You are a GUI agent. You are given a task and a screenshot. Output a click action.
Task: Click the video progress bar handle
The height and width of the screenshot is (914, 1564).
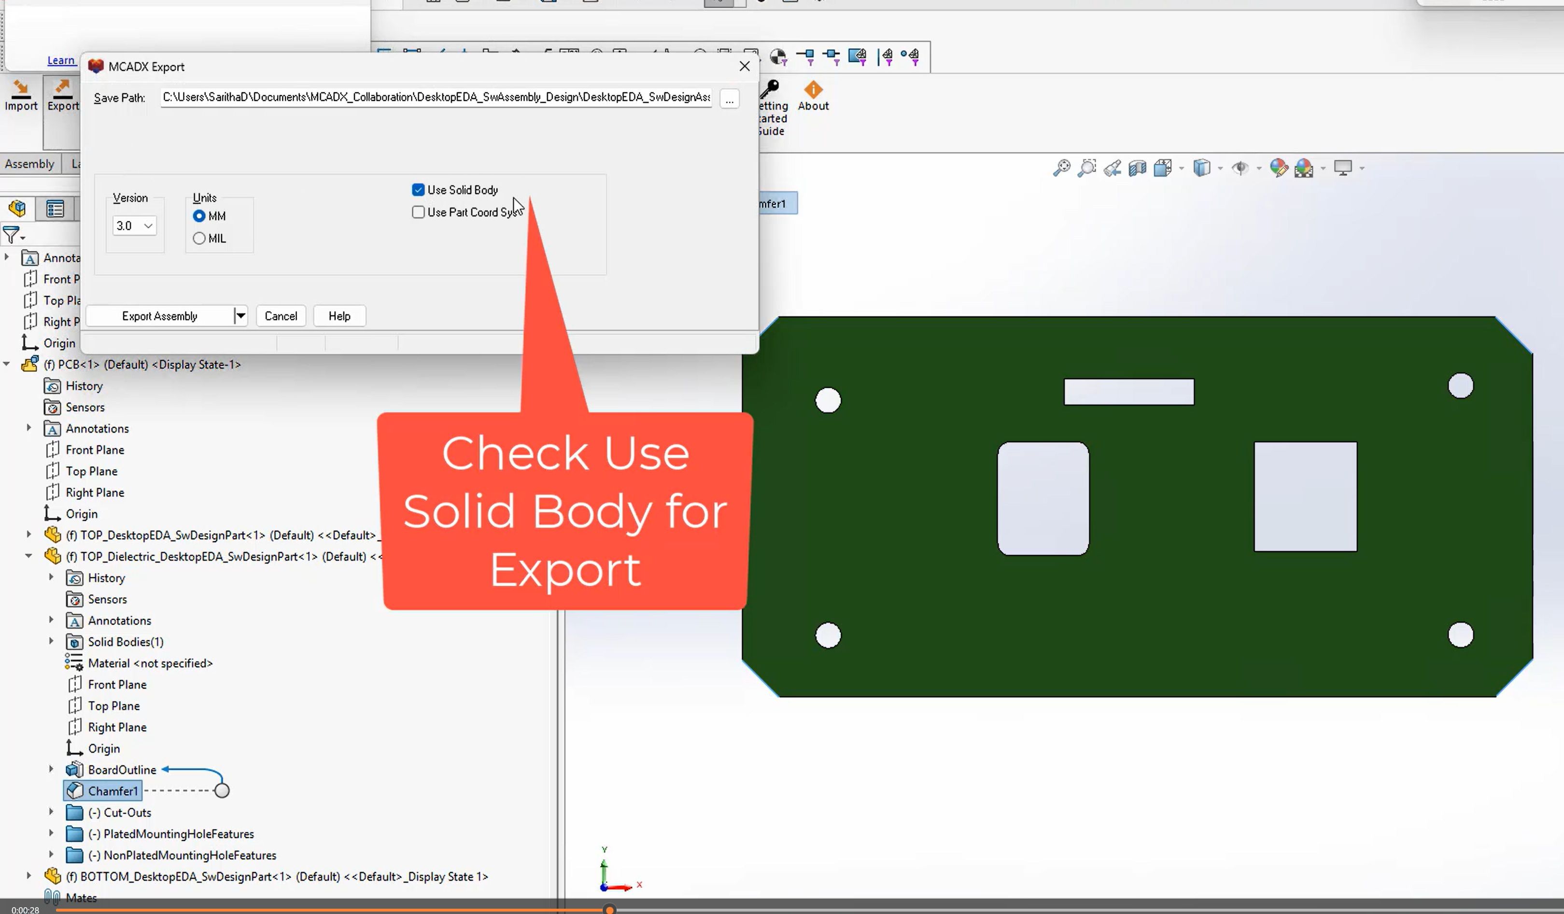point(610,910)
